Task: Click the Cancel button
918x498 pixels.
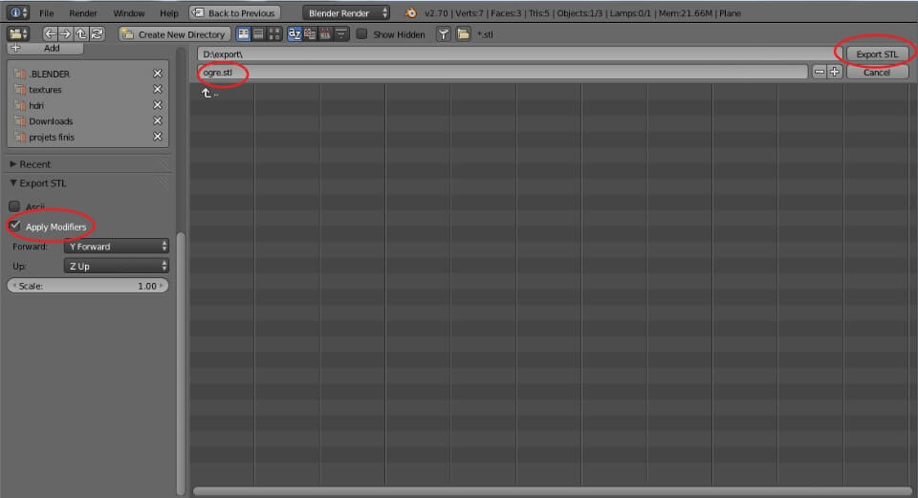Action: pyautogui.click(x=877, y=73)
